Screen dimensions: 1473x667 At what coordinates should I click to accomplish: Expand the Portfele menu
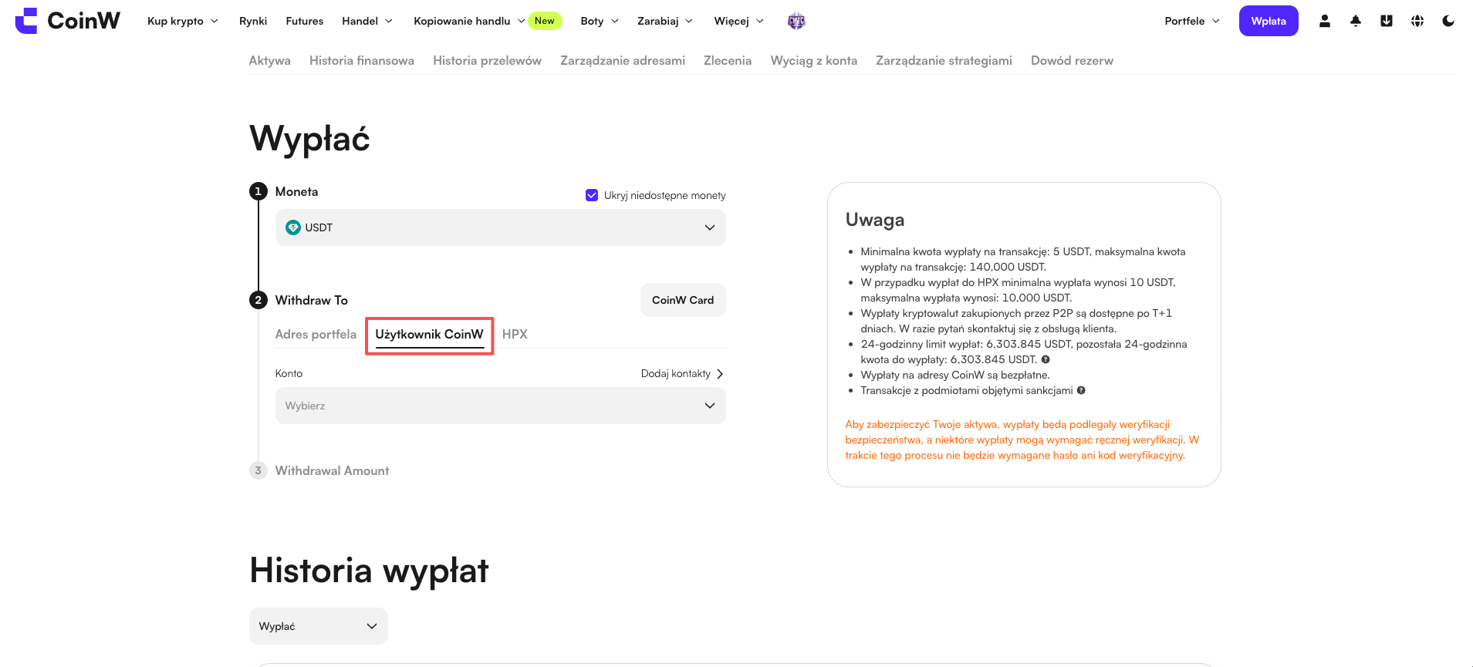point(1192,21)
